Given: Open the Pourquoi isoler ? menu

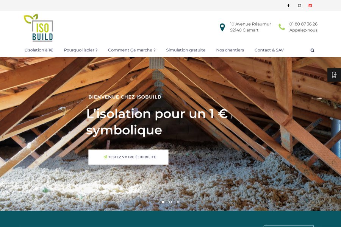Looking at the screenshot, I should (x=81, y=50).
